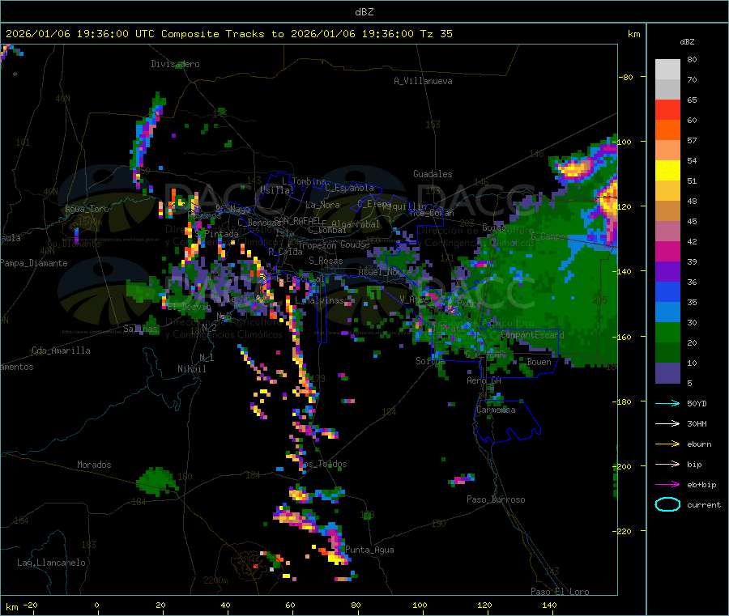
Task: Select the magenta 39-42 dBZ color swatch
Action: pyautogui.click(x=667, y=251)
